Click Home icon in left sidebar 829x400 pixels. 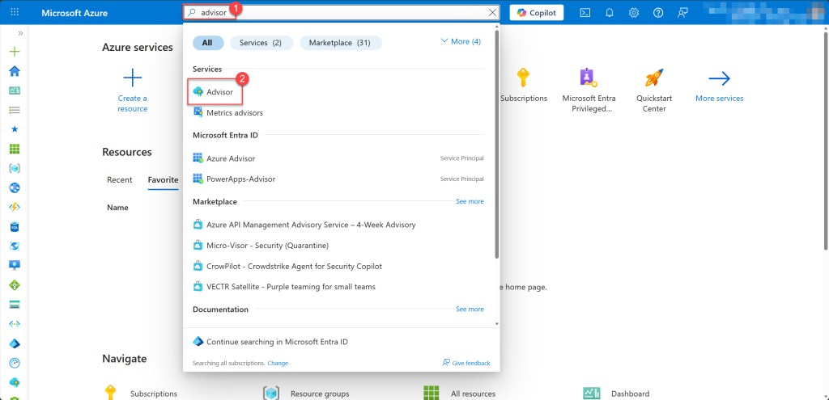pyautogui.click(x=15, y=71)
